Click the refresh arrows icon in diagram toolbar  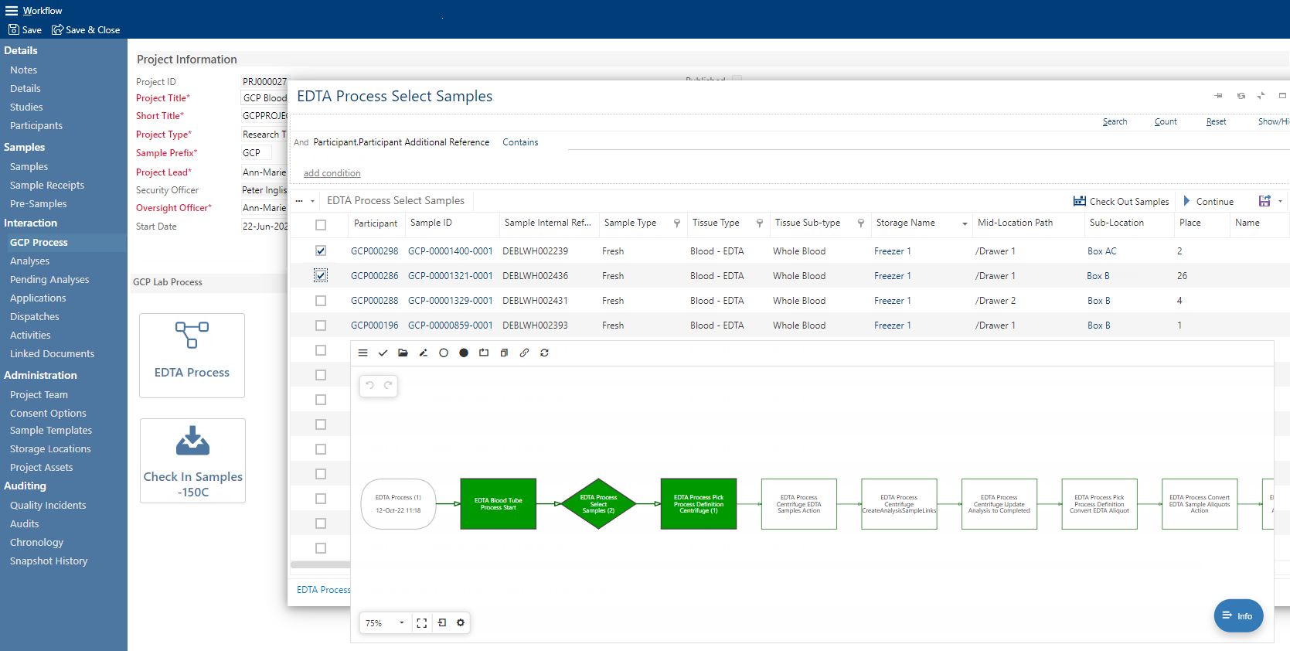(544, 353)
